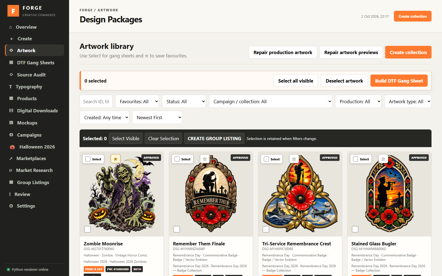Screen dimensions: 442x276
Task: Open the Artwork sidebar section
Action: coord(35,51)
